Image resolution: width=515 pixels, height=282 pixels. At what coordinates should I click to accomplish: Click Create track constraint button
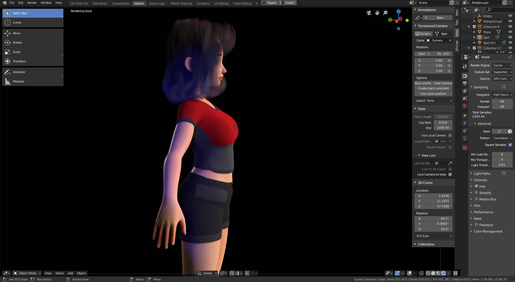(x=433, y=88)
